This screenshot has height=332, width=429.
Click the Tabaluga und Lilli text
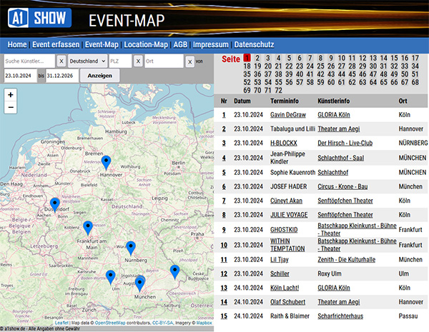click(292, 129)
